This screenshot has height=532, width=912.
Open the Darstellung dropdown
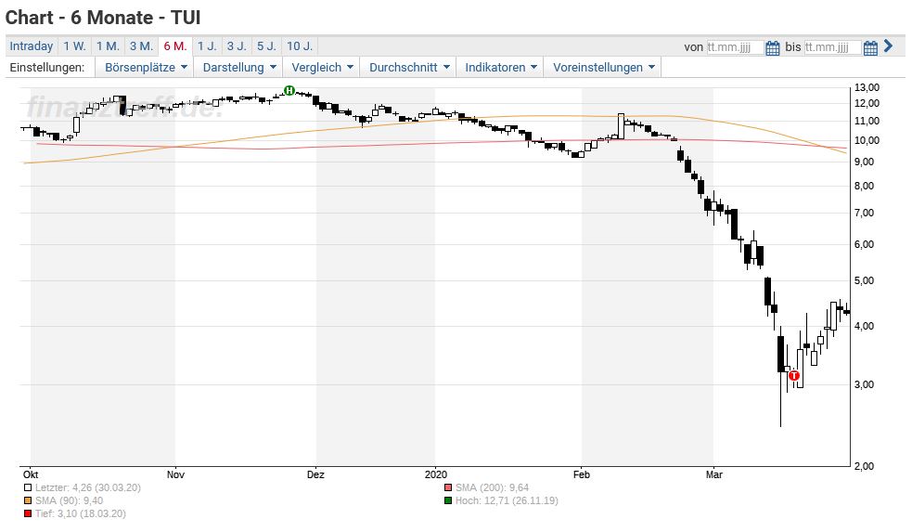click(x=238, y=68)
